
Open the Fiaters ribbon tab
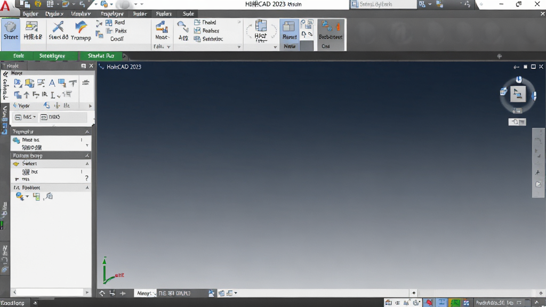[x=164, y=14]
